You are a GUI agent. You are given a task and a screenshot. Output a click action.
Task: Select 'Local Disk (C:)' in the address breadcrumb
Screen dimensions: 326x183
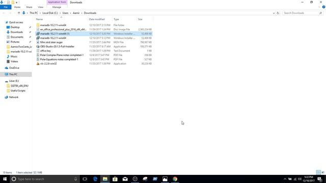tap(50, 13)
